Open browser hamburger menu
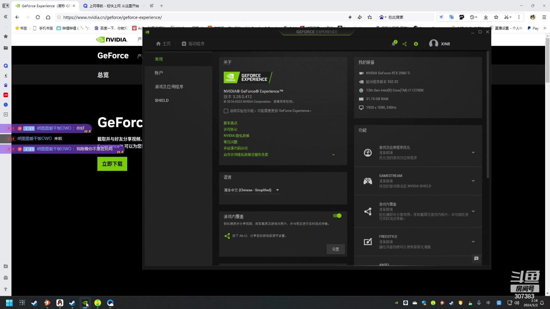The image size is (550, 309). (x=544, y=17)
